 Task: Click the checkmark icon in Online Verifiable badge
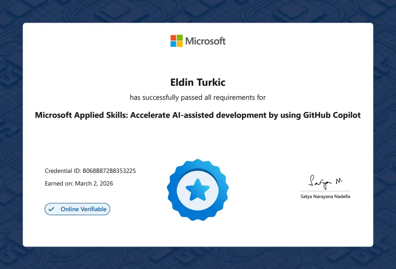click(x=51, y=209)
